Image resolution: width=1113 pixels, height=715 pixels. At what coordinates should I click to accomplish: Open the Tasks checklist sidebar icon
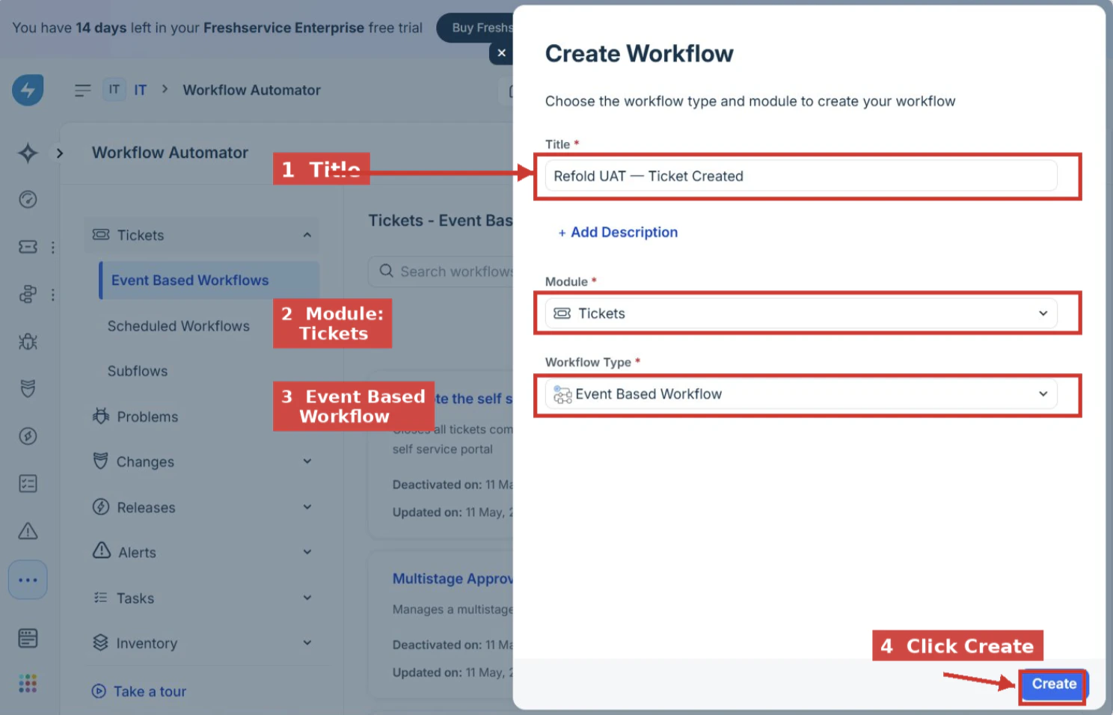tap(28, 484)
